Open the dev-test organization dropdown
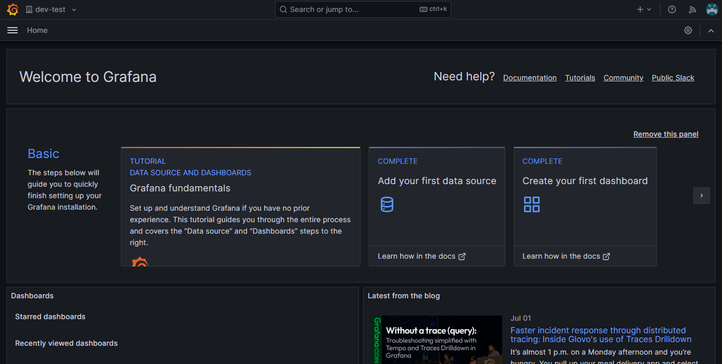 pos(51,9)
